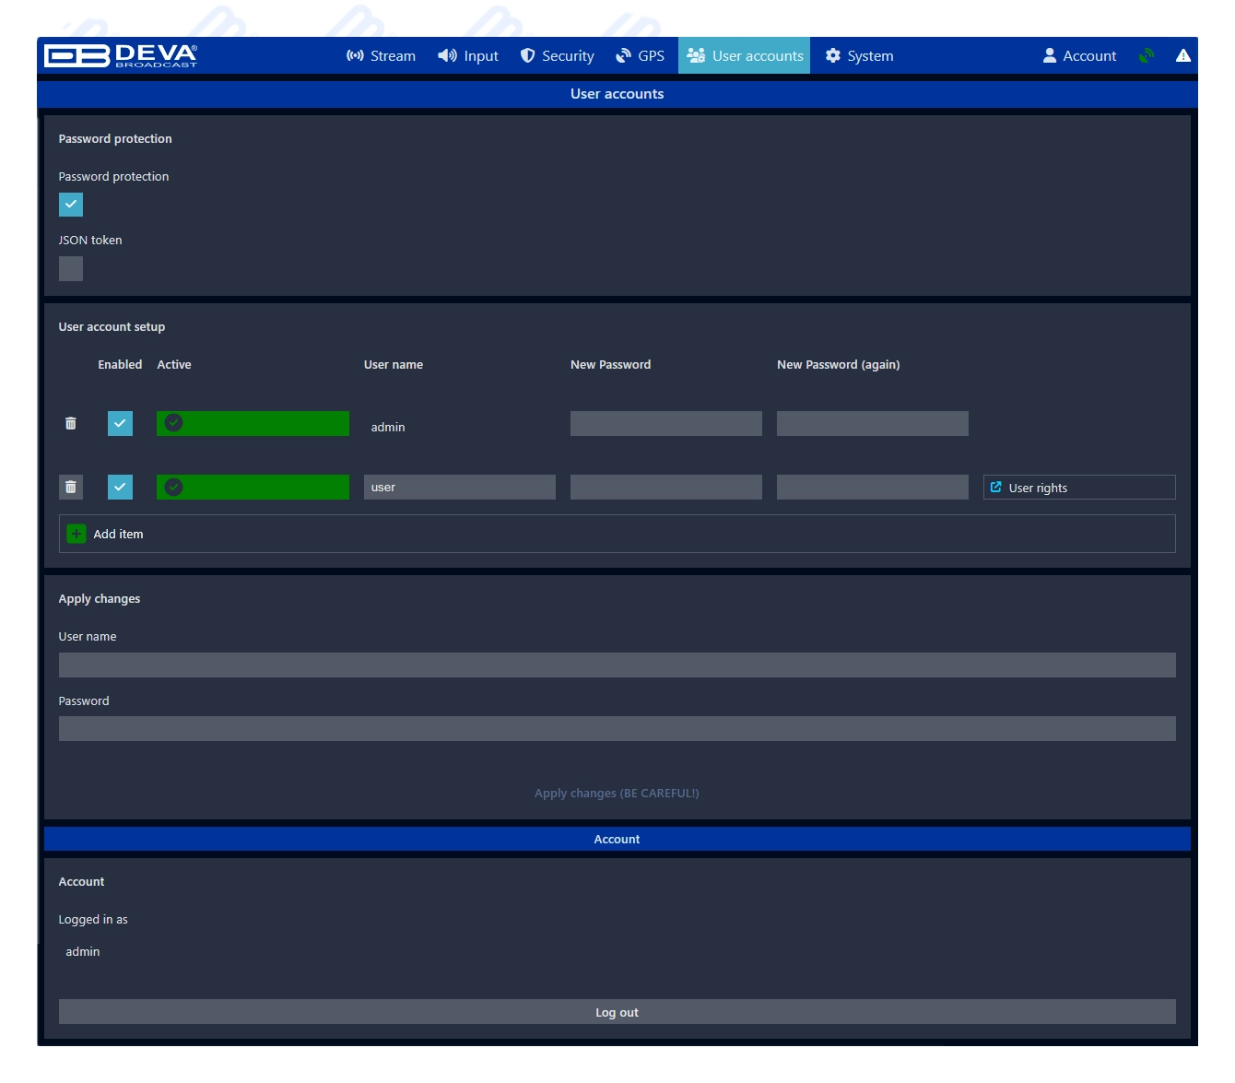This screenshot has height=1083, width=1235.
Task: Switch to the System tab
Action: (859, 55)
